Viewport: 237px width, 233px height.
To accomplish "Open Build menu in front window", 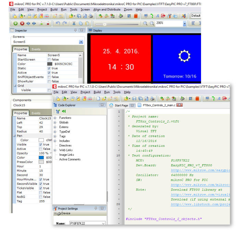I will coord(97,92).
